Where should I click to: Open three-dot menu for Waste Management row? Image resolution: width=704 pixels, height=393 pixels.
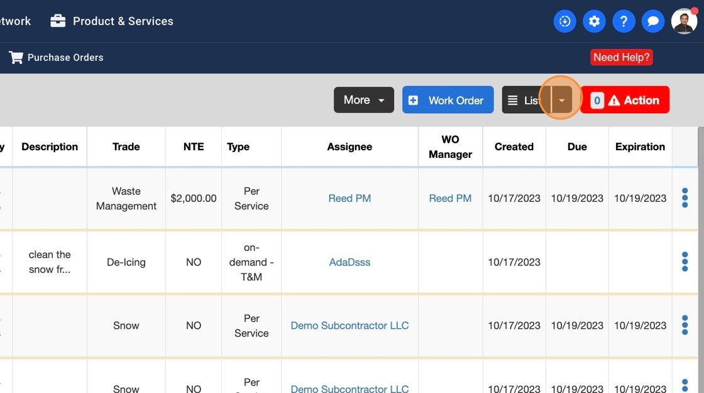pos(685,198)
